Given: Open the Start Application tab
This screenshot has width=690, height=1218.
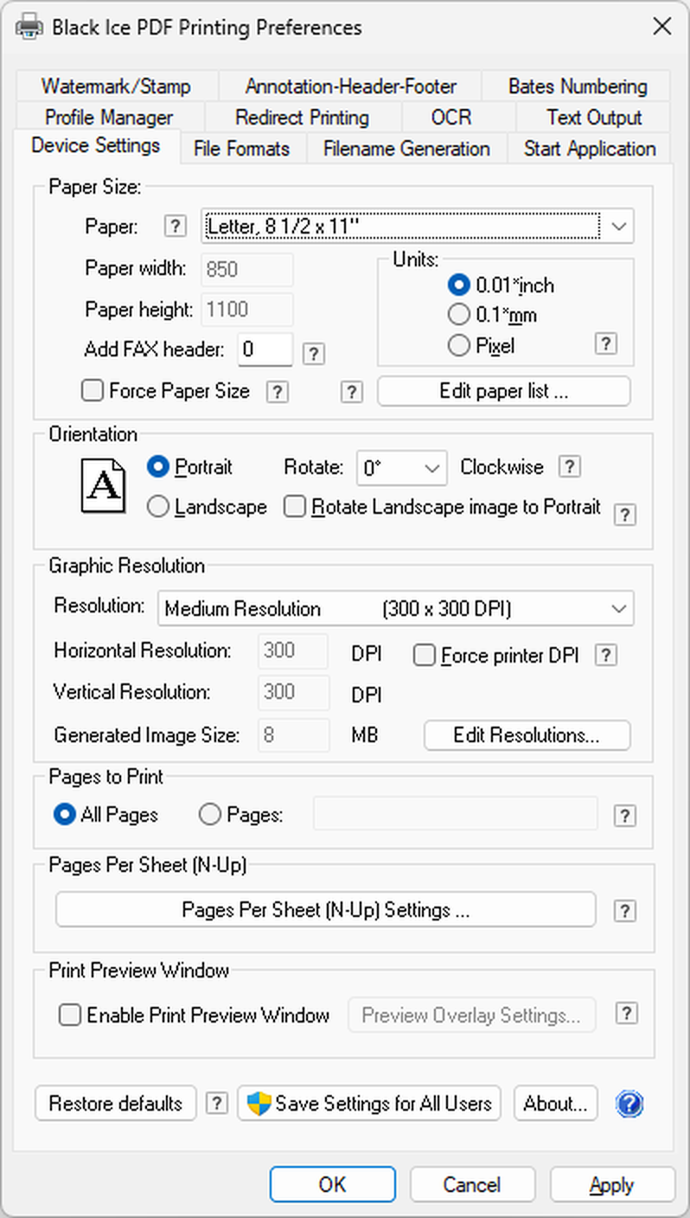Looking at the screenshot, I should tap(590, 149).
